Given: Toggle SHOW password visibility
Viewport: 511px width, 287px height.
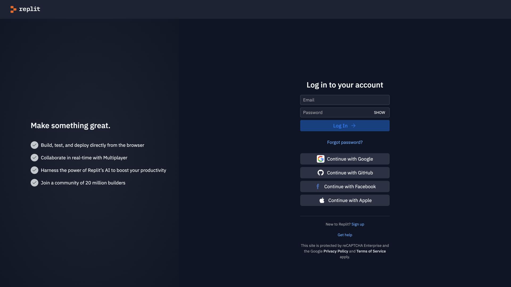Looking at the screenshot, I should pos(379,113).
